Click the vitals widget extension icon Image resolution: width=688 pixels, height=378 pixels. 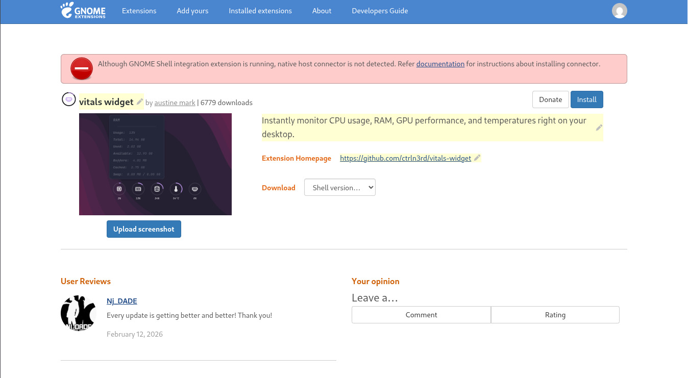69,99
